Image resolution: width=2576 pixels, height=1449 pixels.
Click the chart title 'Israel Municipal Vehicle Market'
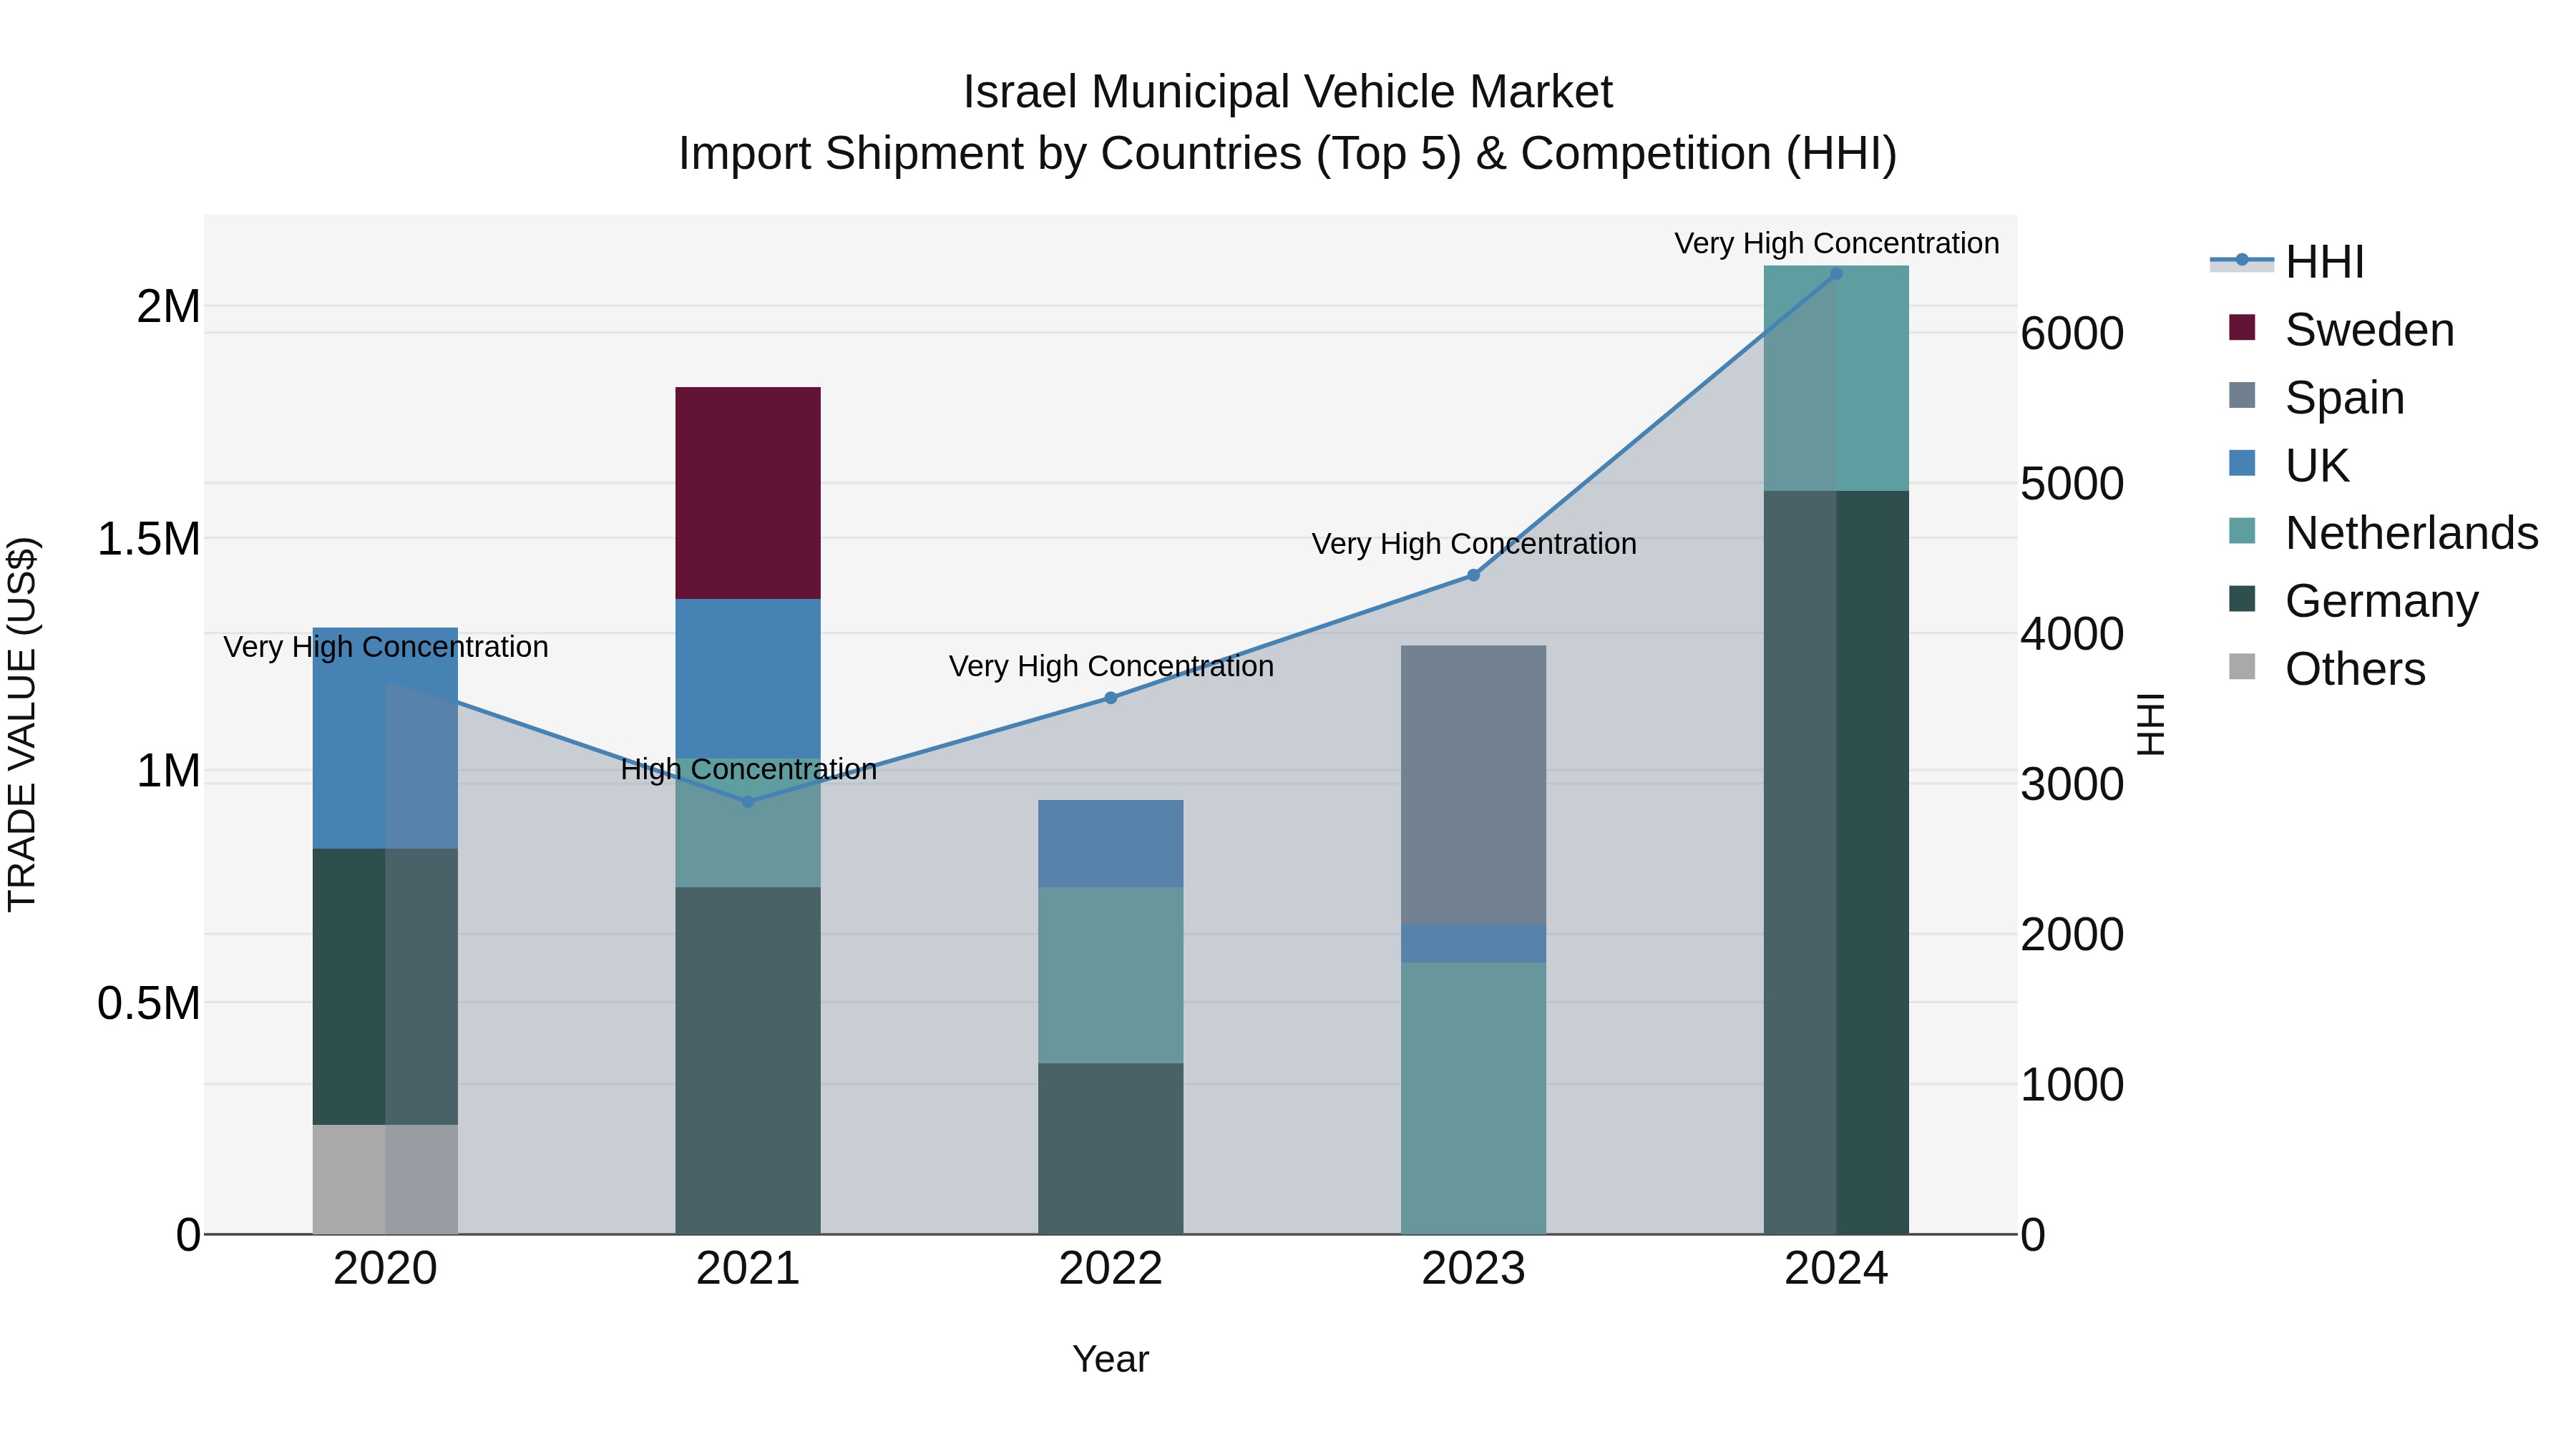coord(1287,92)
